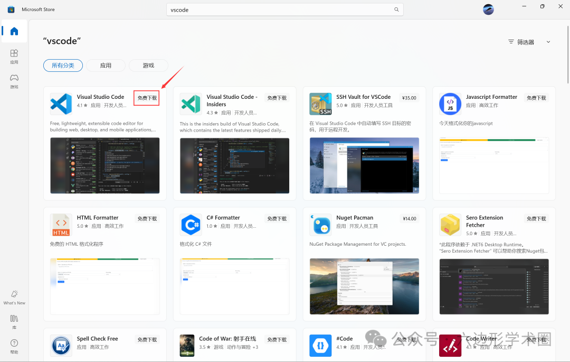The image size is (570, 362).
Task: Switch to the 应用 filter
Action: tap(106, 65)
